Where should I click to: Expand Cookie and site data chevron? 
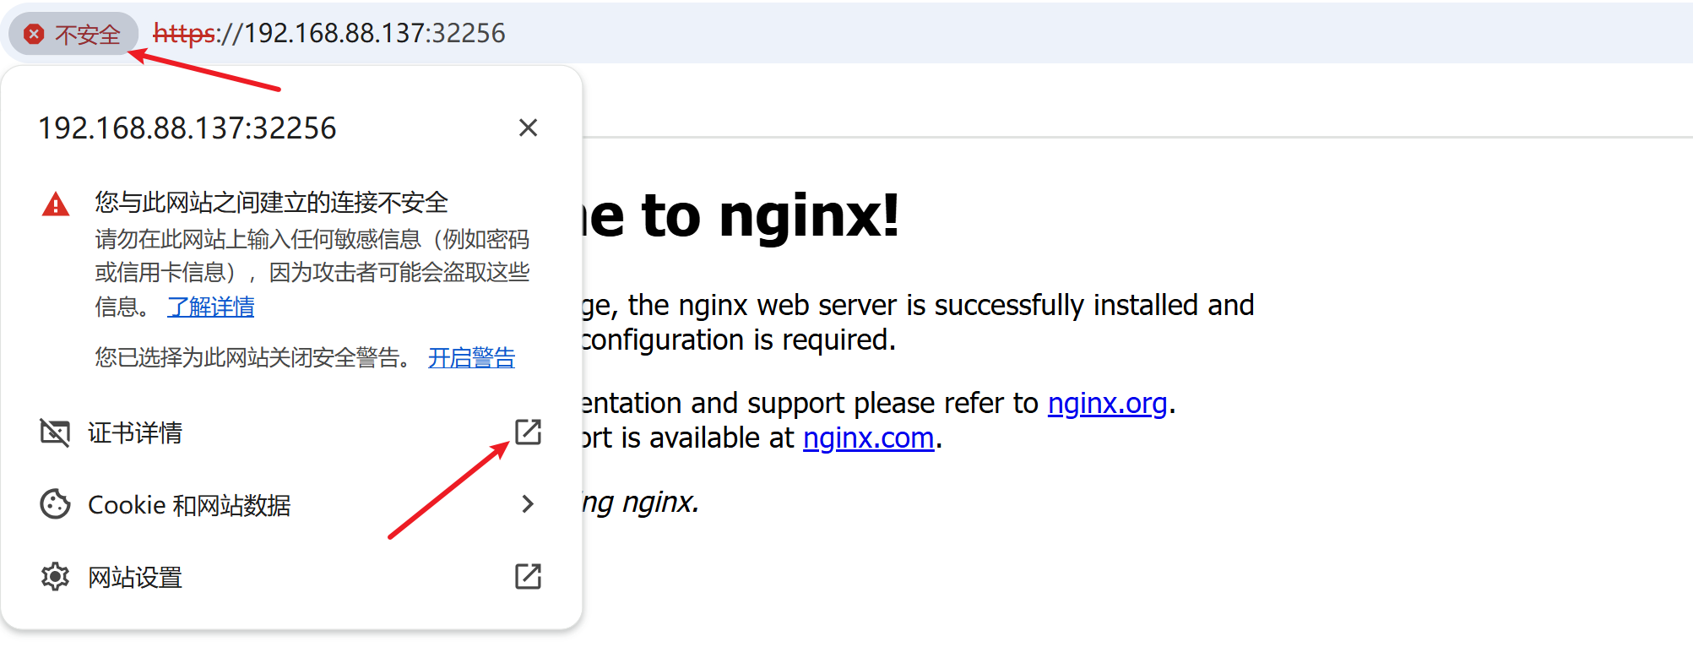pyautogui.click(x=528, y=504)
